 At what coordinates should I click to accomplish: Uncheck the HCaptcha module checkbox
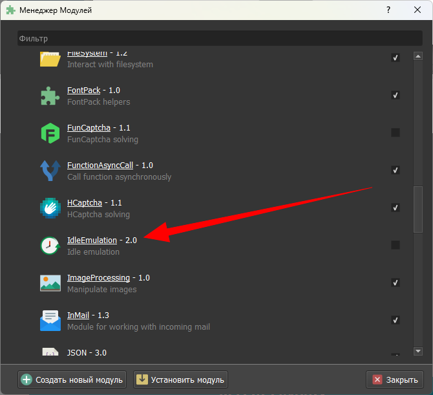point(396,208)
